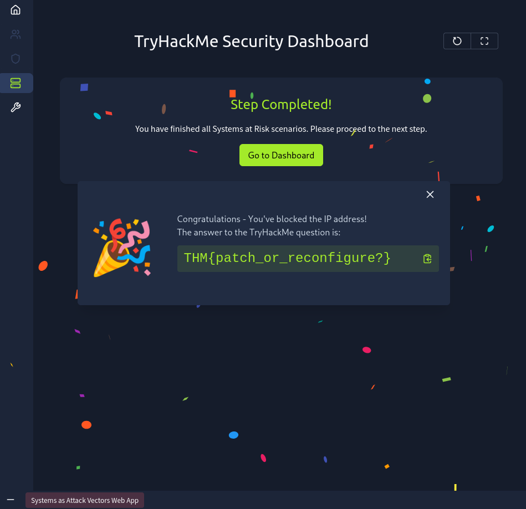Select the shield icon in sidebar
Viewport: 526px width, 509px height.
[x=16, y=59]
